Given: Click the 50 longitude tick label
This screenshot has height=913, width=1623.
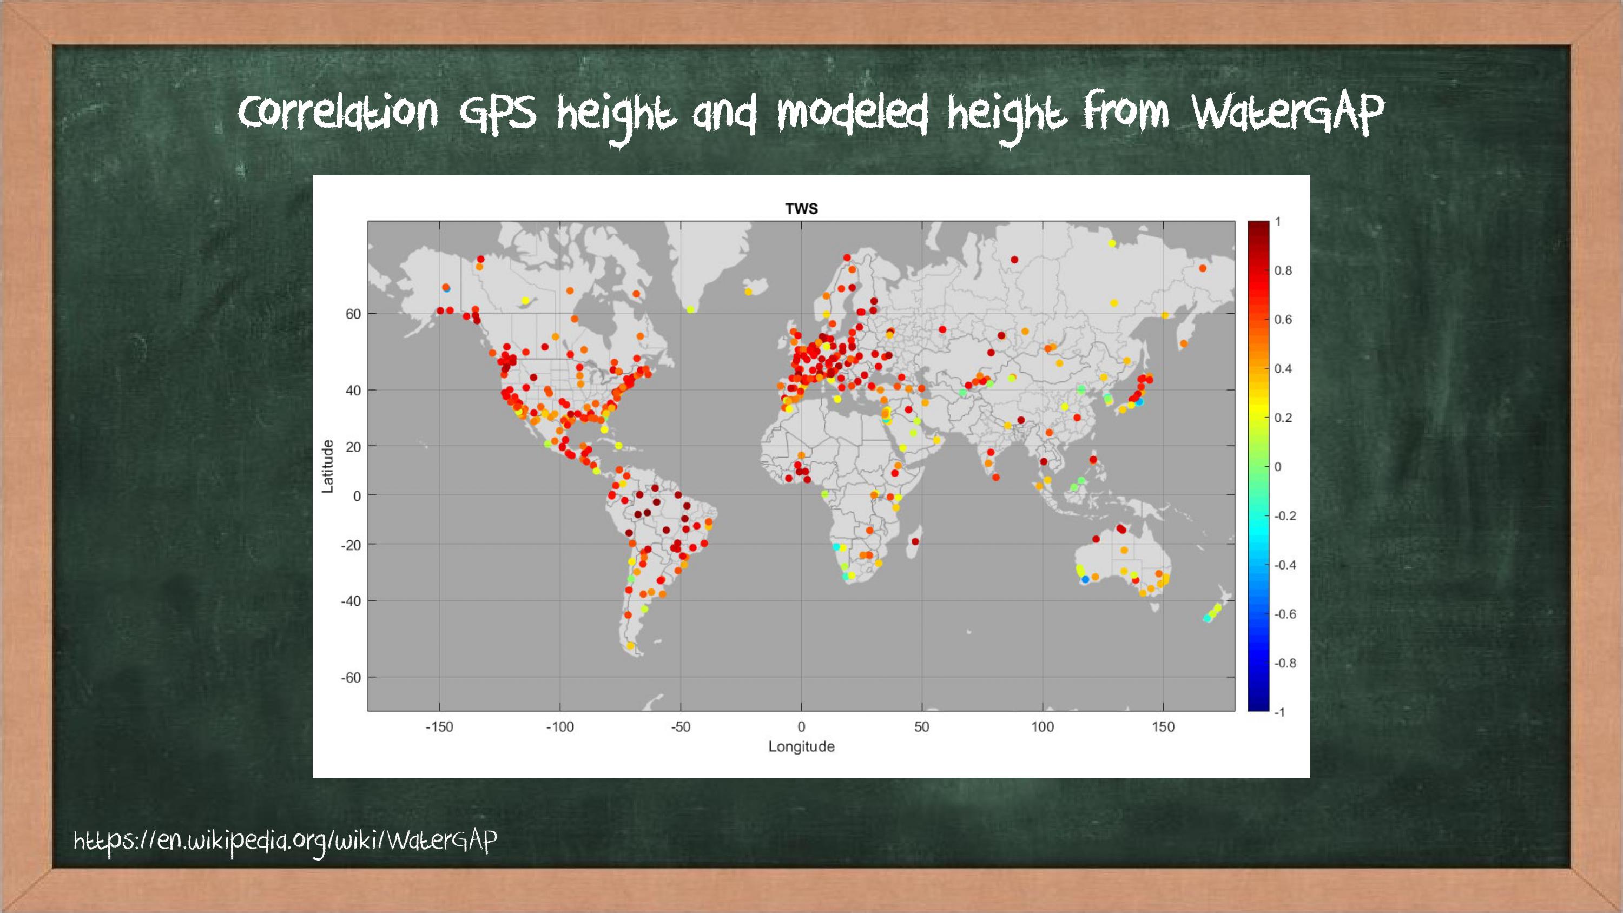Looking at the screenshot, I should [921, 727].
